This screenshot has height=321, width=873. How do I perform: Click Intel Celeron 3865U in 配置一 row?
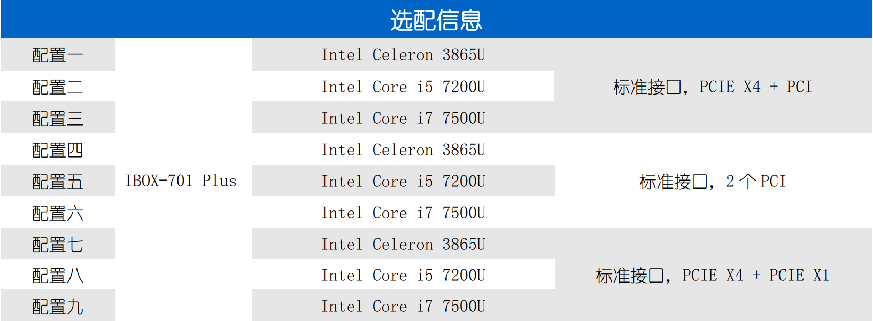tap(403, 55)
